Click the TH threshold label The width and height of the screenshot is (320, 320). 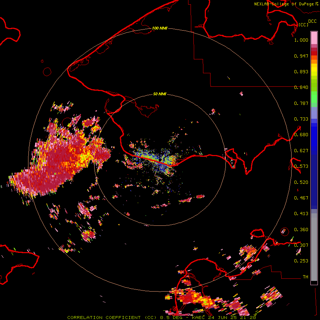(305, 277)
